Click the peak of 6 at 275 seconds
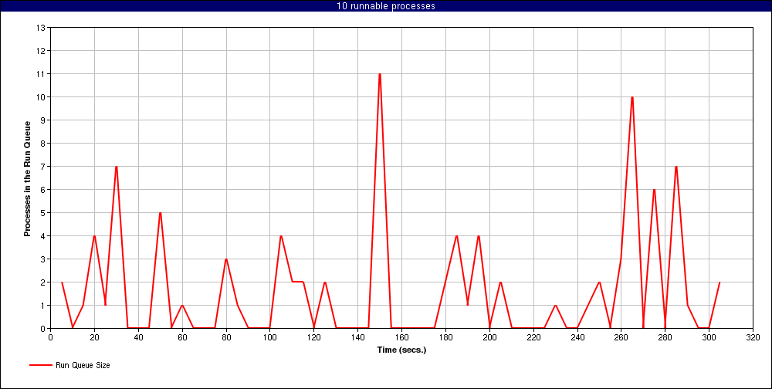The height and width of the screenshot is (389, 772). pos(654,190)
